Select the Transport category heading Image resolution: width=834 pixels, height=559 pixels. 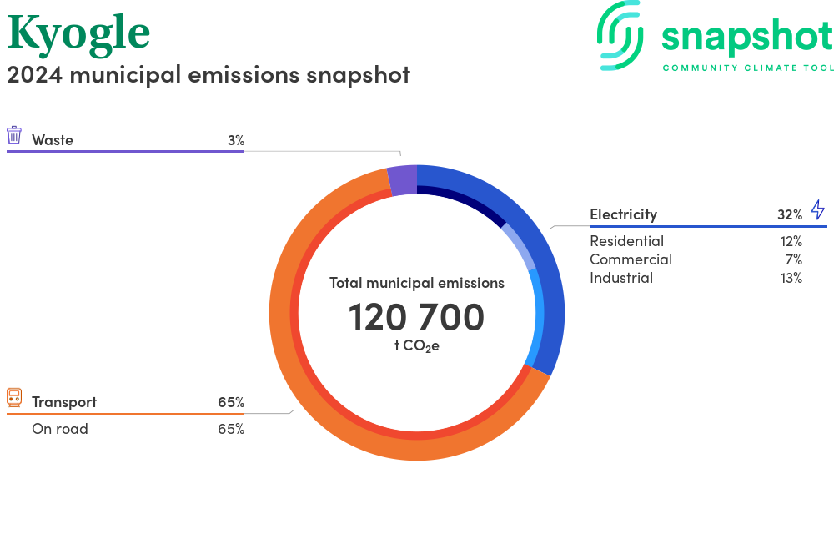click(64, 402)
